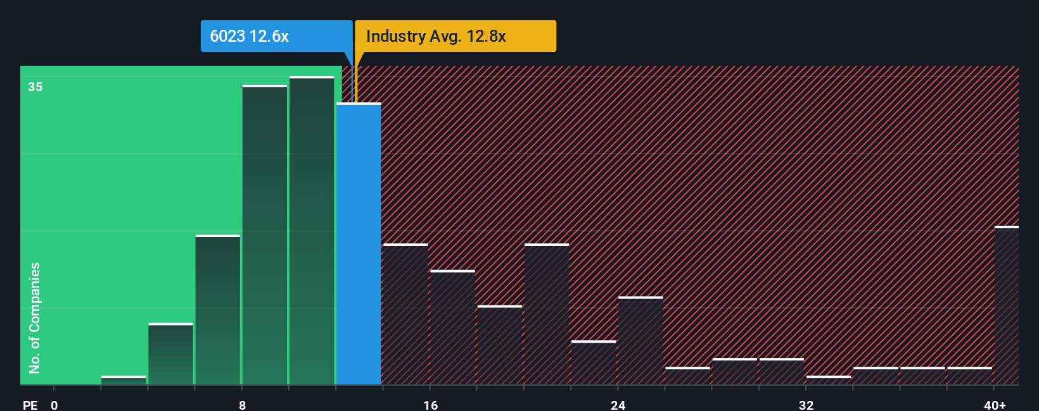Click the x-axis label 32

coord(806,405)
